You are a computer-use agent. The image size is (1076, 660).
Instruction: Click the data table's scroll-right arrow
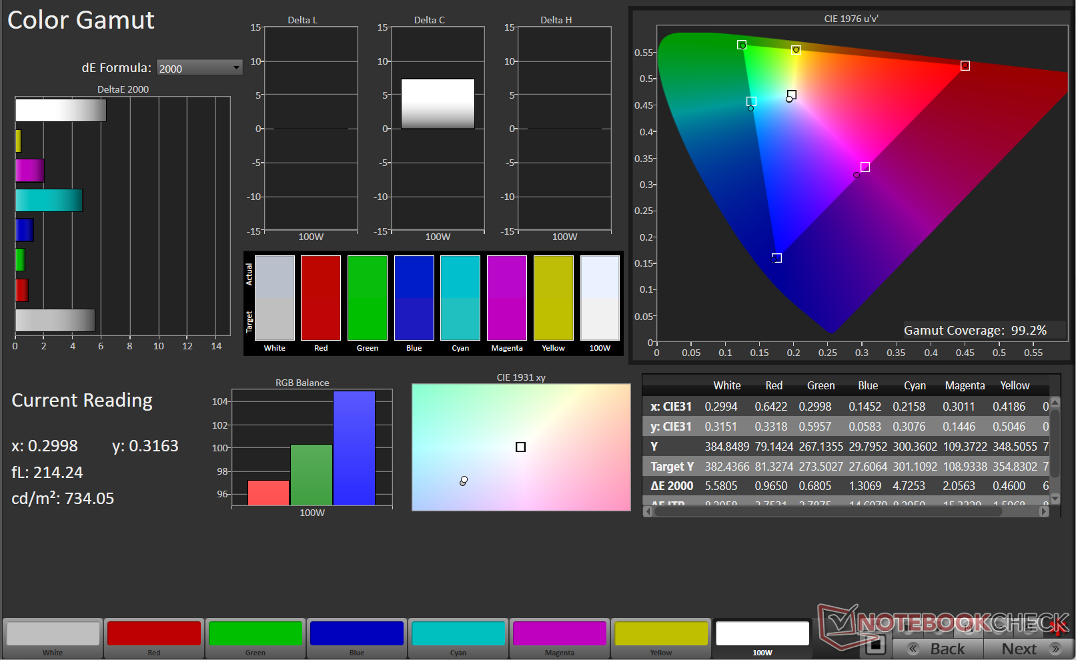click(x=1044, y=511)
